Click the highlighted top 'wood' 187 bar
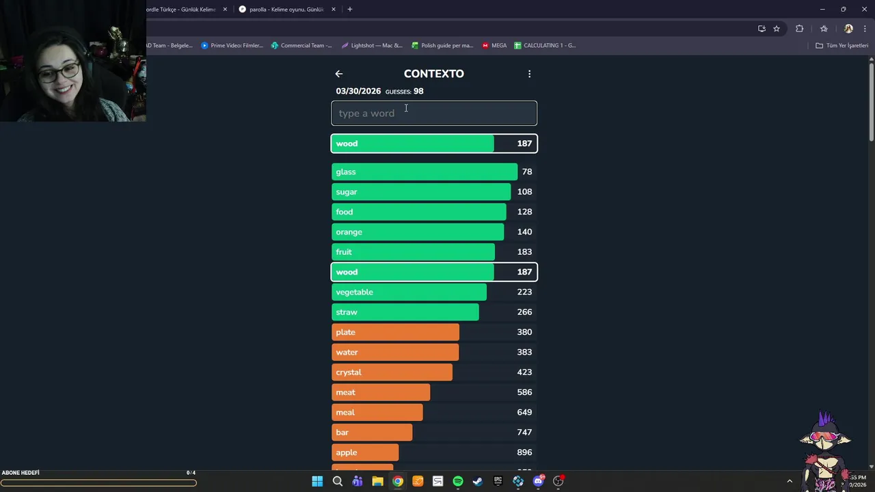 point(434,143)
